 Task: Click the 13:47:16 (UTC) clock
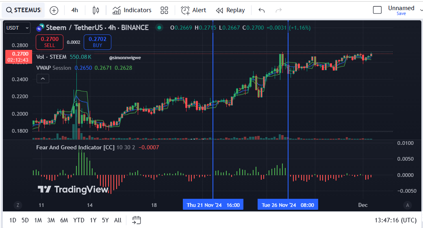click(x=395, y=220)
